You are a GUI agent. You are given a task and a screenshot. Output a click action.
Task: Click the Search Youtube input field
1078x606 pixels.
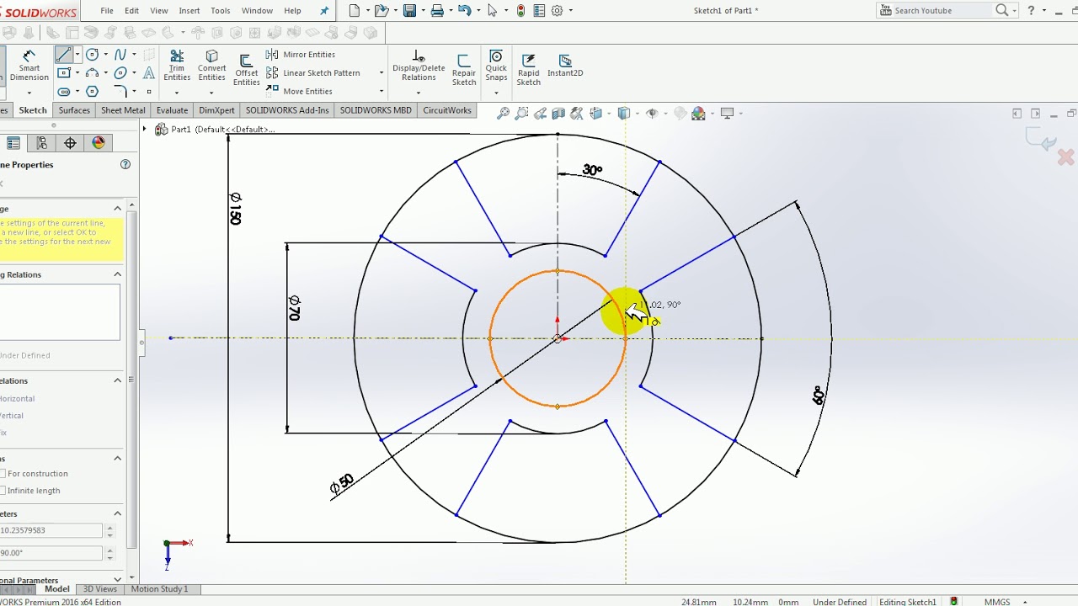[x=942, y=11]
